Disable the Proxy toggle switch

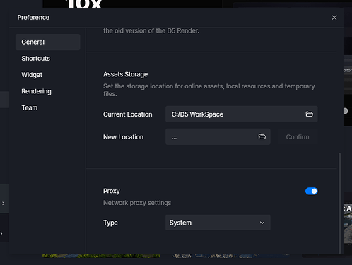point(312,191)
